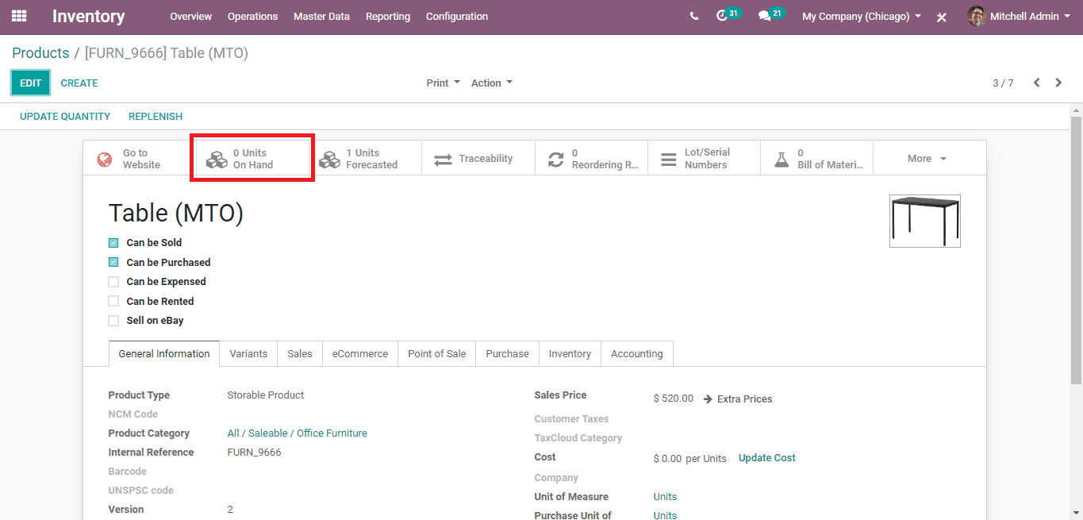Click the FURN_9666 internal reference value
The width and height of the screenshot is (1083, 520).
(x=254, y=453)
